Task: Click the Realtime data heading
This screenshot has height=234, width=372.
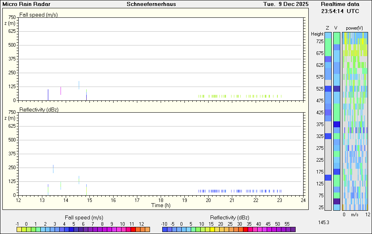Action: (340, 4)
